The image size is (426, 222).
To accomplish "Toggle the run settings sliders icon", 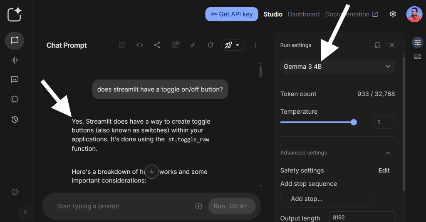I will [x=418, y=42].
